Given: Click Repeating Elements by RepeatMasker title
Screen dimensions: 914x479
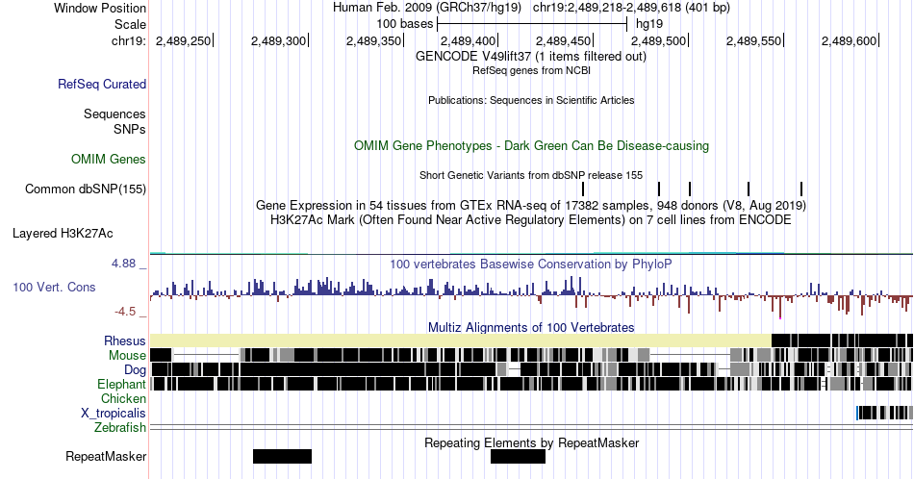Looking at the screenshot, I should point(531,442).
